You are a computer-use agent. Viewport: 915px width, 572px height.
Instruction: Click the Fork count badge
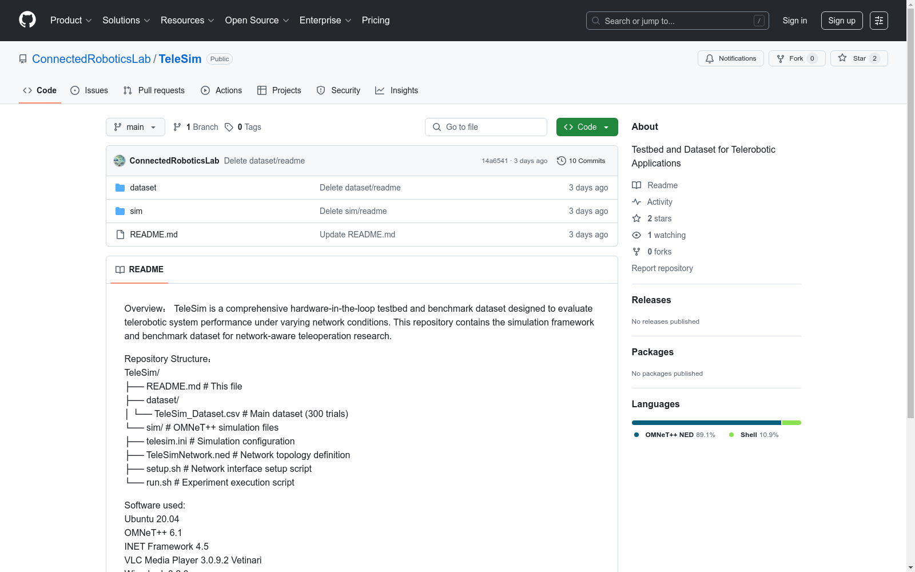(x=812, y=58)
